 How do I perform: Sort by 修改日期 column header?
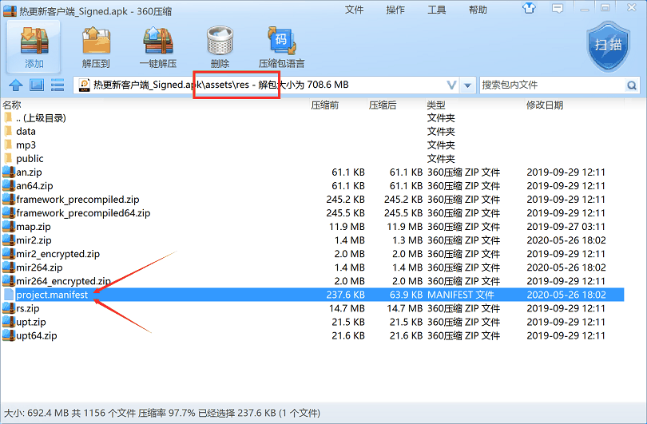[545, 105]
